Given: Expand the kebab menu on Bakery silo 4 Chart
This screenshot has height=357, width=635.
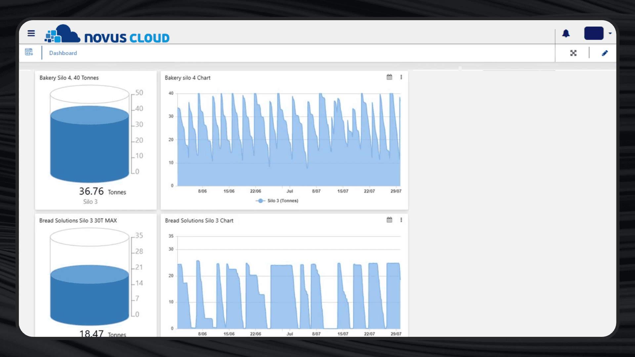Looking at the screenshot, I should pos(401,77).
